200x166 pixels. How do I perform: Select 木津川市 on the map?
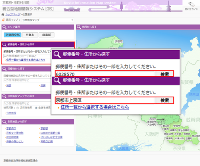click(179, 138)
